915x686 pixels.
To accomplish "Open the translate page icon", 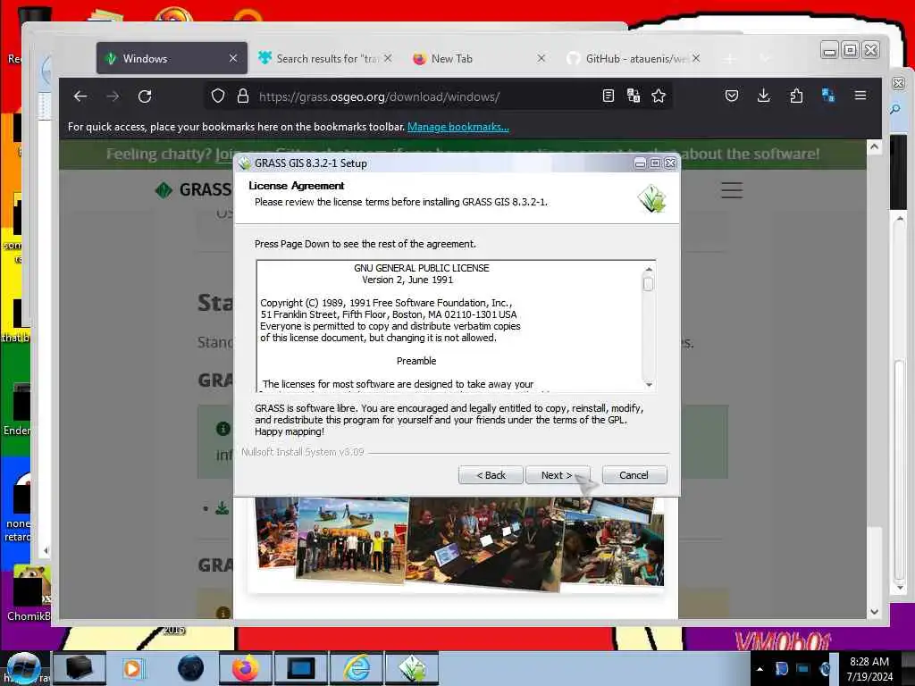I will (x=634, y=96).
